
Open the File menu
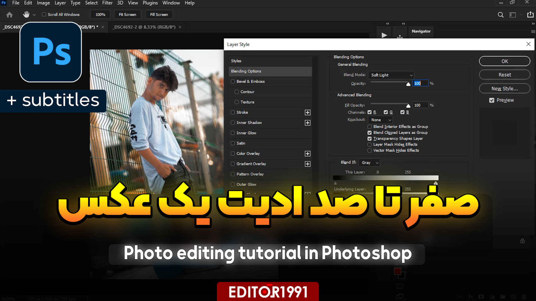16,3
